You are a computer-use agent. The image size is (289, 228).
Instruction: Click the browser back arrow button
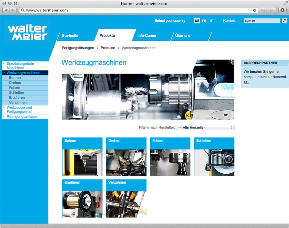coord(6,10)
